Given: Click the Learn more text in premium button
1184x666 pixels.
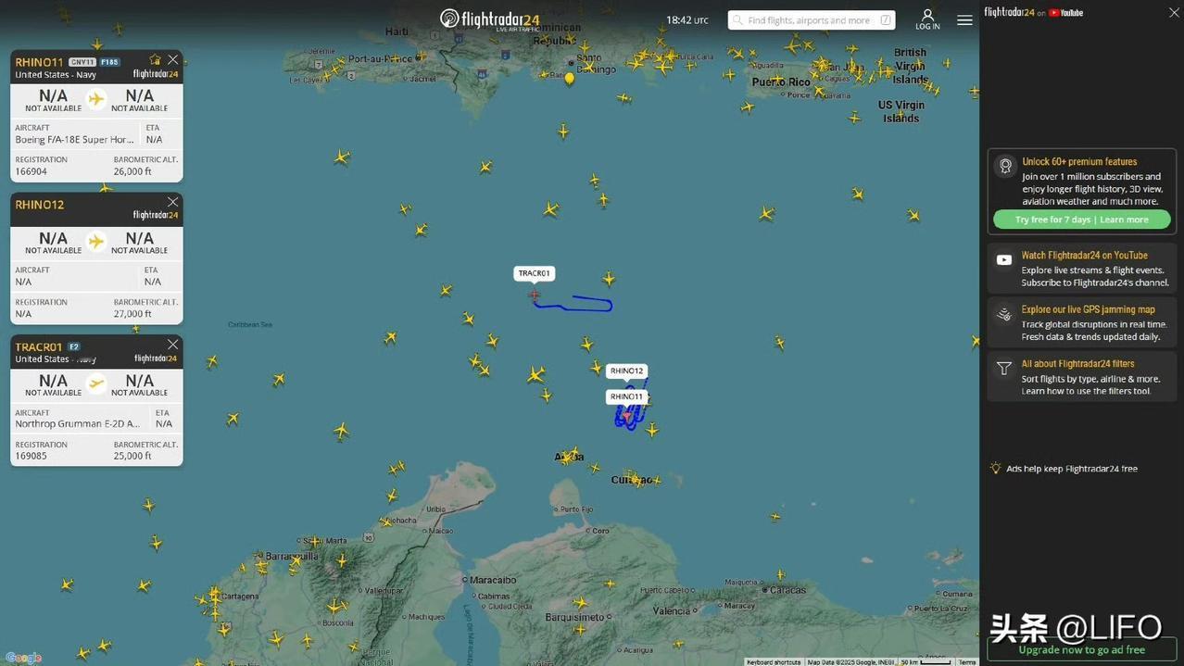Looking at the screenshot, I should (1124, 220).
